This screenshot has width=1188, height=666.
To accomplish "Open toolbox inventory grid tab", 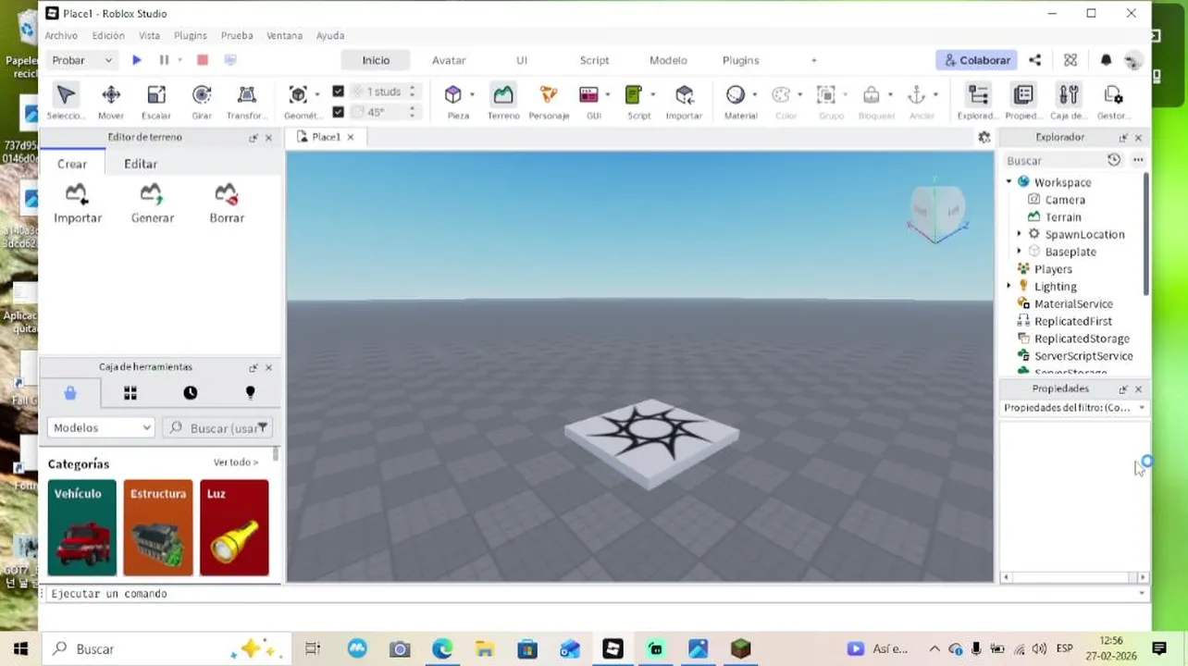I will (130, 393).
